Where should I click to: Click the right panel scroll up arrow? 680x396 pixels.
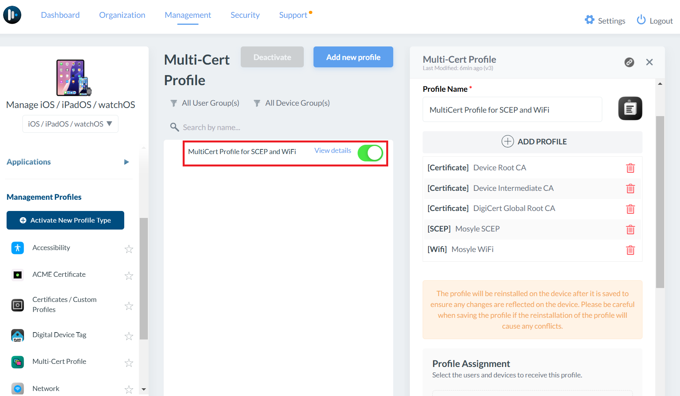(660, 84)
